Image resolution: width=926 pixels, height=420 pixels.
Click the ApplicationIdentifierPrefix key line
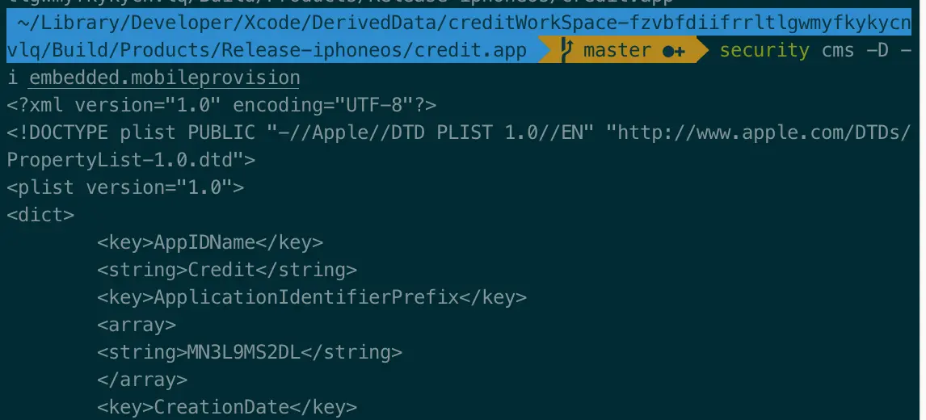312,297
